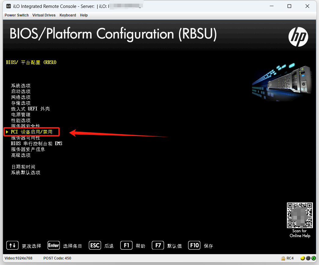319x265 pixels.
Task: Select 启动选项 in the menu
Action: click(x=21, y=91)
